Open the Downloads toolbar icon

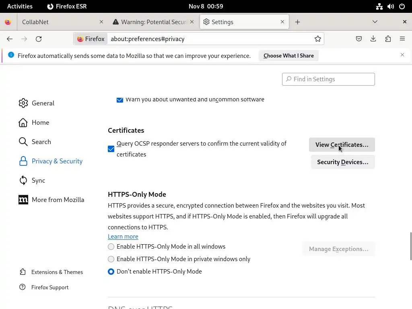[x=373, y=39]
